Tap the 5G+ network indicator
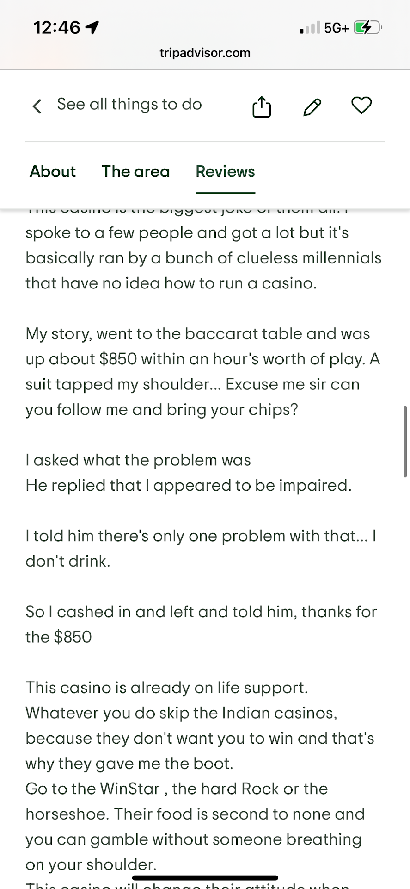 click(x=336, y=28)
